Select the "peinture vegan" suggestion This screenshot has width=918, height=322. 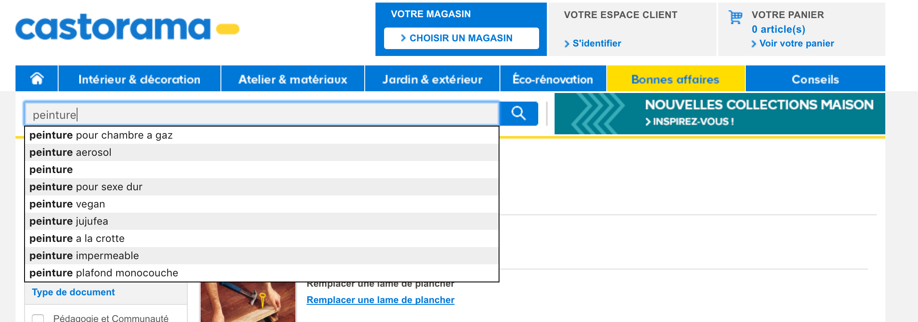pyautogui.click(x=67, y=204)
